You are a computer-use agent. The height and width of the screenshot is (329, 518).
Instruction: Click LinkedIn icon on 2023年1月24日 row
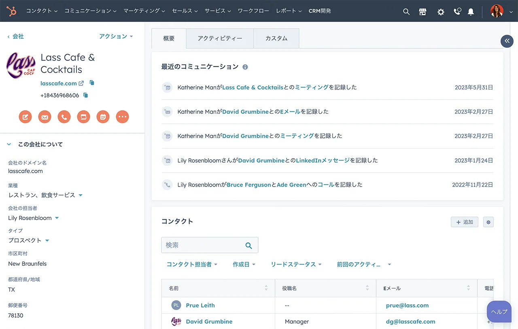pos(167,160)
